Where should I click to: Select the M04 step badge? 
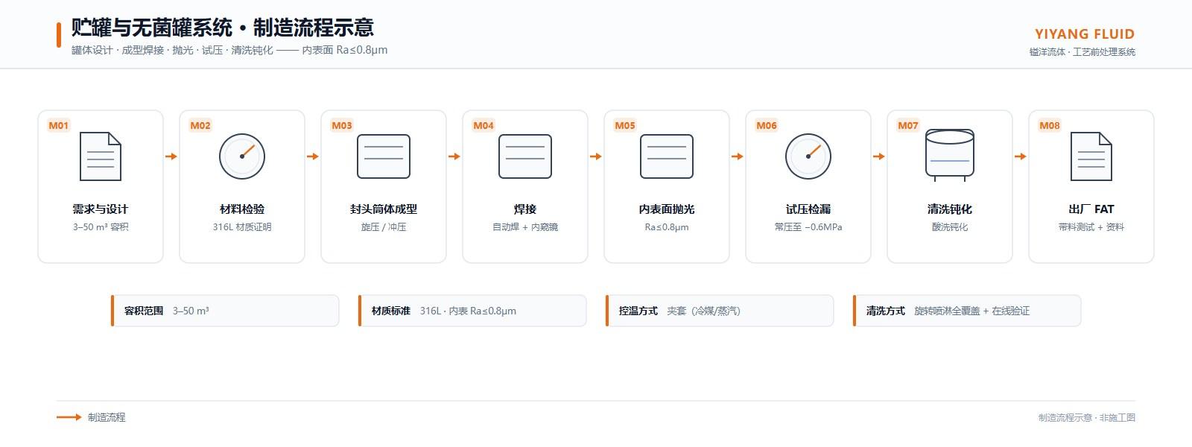click(484, 125)
